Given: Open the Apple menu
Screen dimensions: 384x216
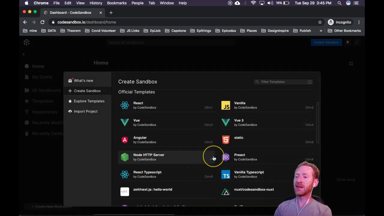Looking at the screenshot, I should 27,3.
